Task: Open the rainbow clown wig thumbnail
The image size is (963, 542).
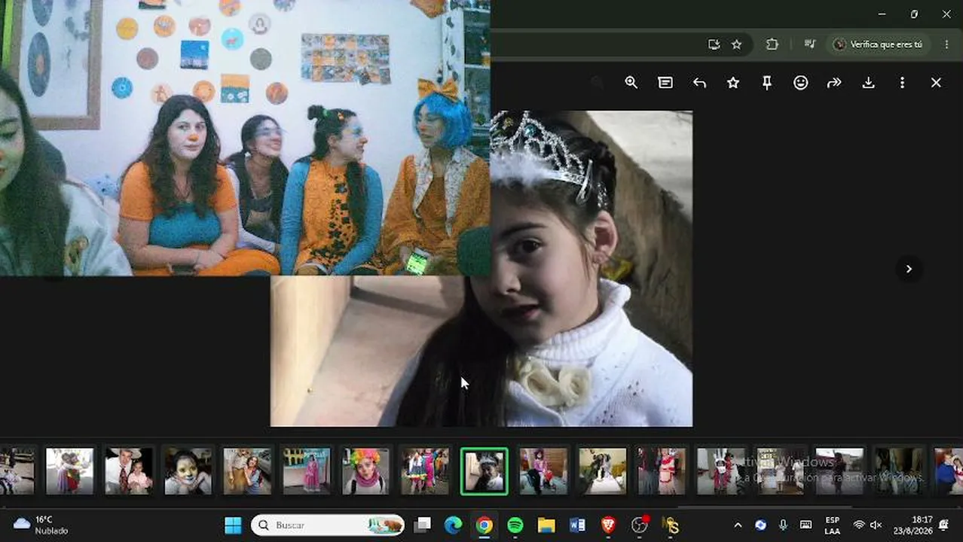Action: tap(365, 471)
